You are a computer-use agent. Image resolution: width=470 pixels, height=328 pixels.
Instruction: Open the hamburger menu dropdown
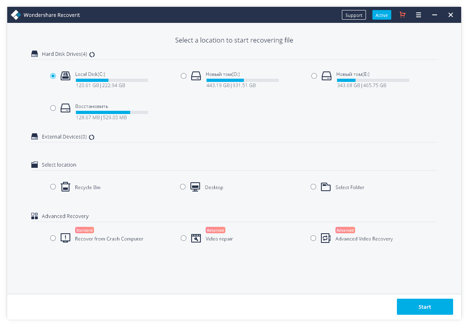click(x=418, y=14)
